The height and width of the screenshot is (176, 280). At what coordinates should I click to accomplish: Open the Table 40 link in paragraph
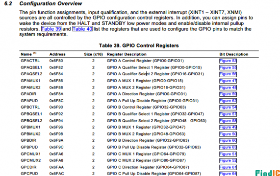click(82, 29)
